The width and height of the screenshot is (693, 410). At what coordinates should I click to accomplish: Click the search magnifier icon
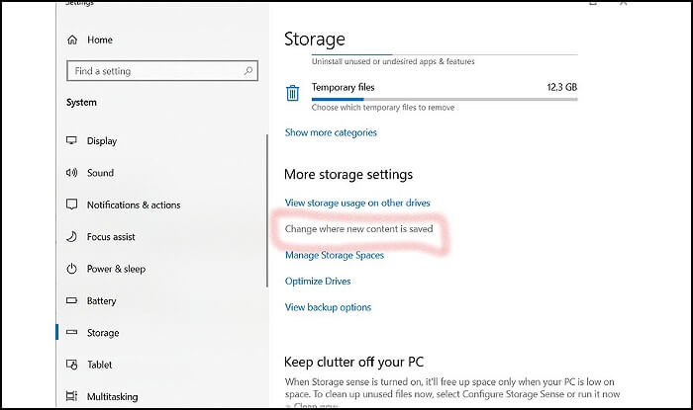[248, 71]
